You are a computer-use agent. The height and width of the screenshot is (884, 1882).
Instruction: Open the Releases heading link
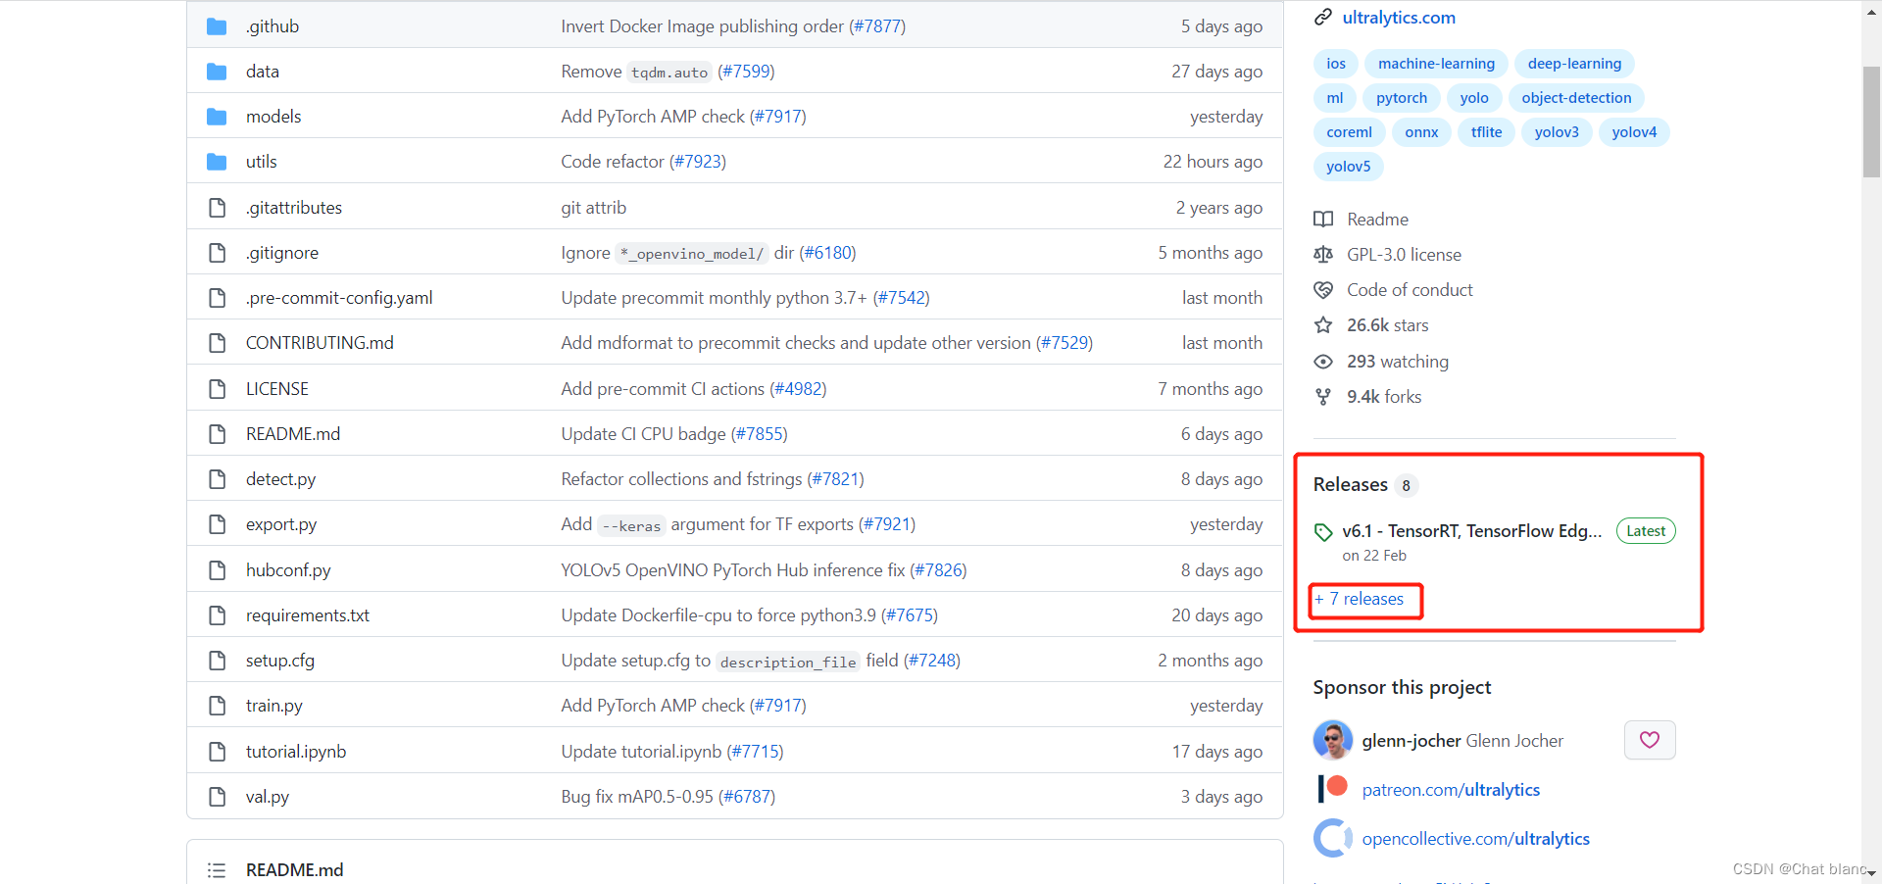click(x=1351, y=485)
